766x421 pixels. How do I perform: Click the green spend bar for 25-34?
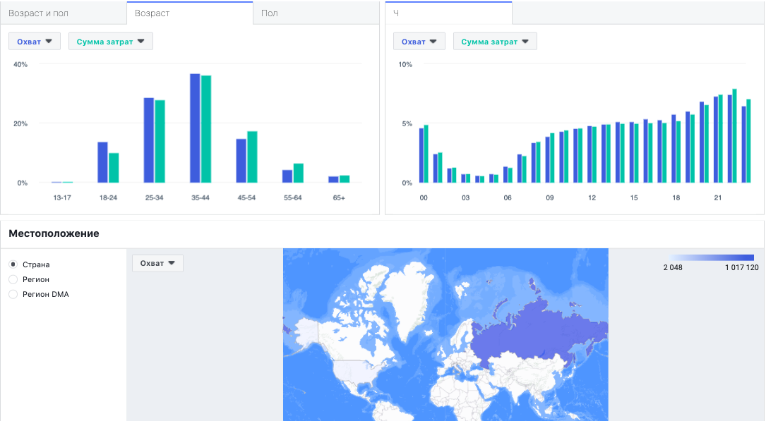point(160,142)
